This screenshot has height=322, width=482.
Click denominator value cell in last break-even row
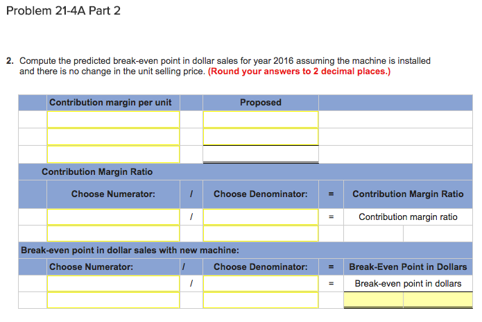coord(261,300)
